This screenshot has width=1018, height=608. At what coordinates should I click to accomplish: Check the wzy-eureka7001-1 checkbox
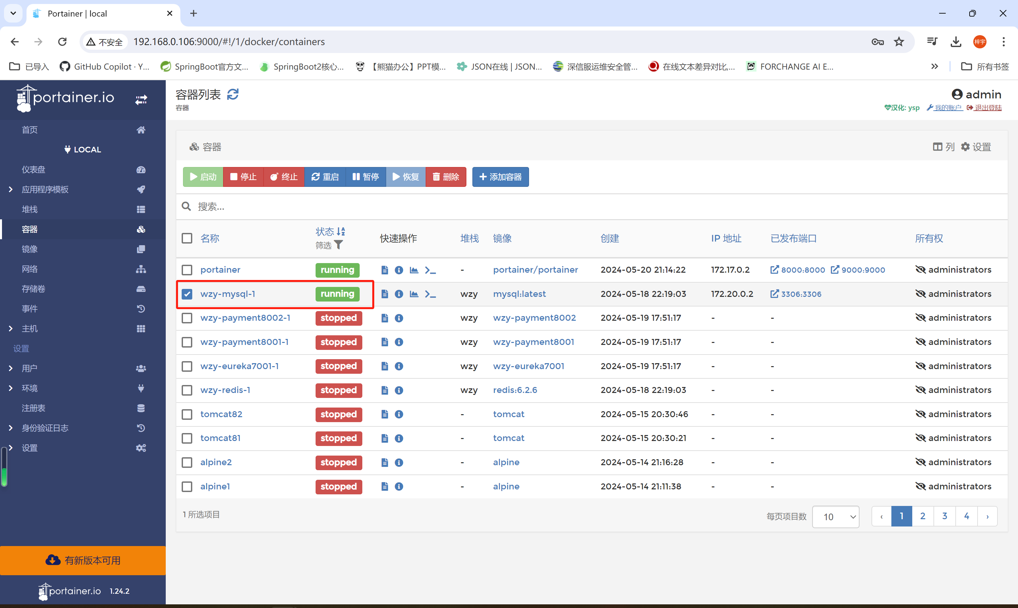tap(187, 366)
